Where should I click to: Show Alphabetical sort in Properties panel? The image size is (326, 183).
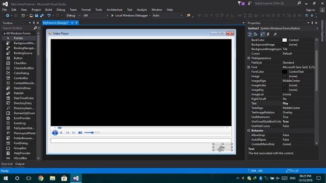[256, 35]
